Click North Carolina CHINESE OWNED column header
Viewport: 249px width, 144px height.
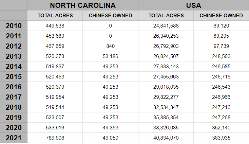coord(110,16)
